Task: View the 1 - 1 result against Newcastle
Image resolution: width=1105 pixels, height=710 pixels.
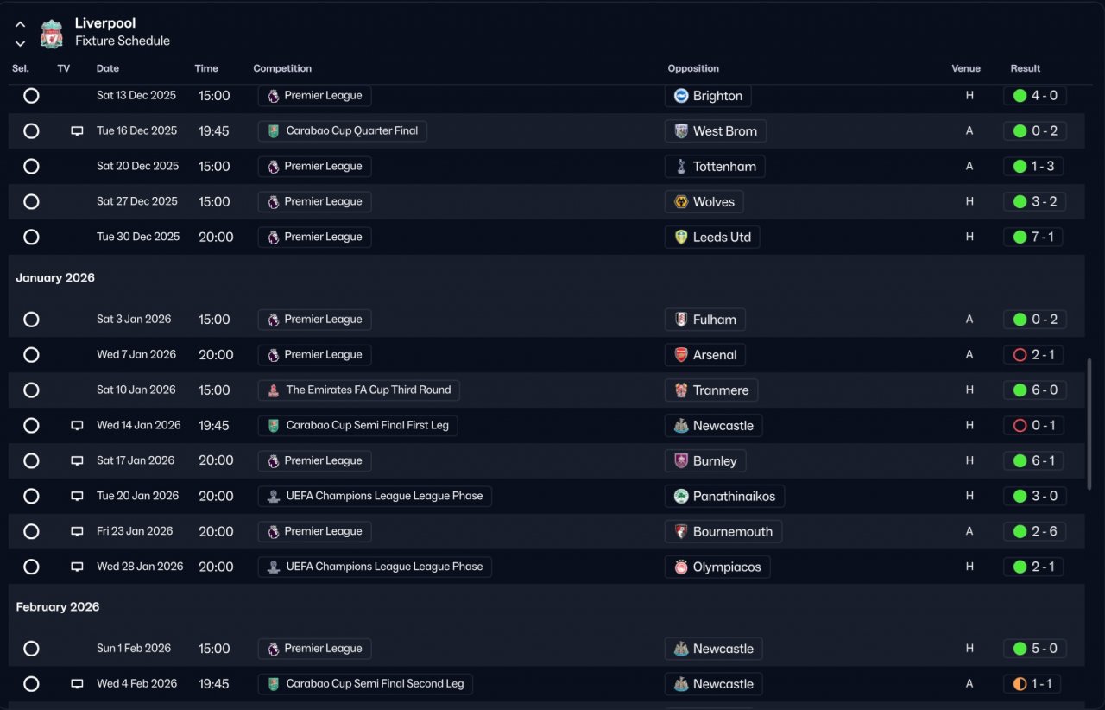Action: pyautogui.click(x=1032, y=684)
